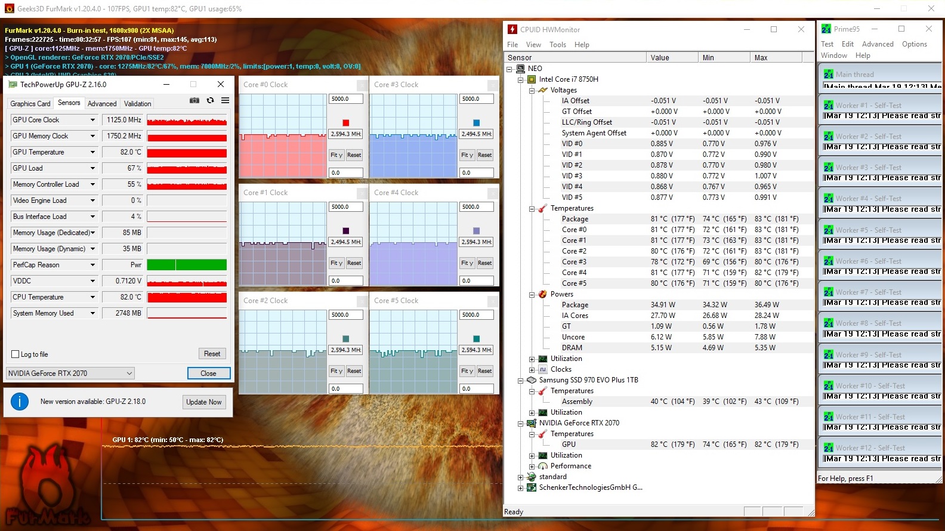The image size is (945, 531).
Task: Click the battery icon beside standard
Action: click(x=532, y=477)
